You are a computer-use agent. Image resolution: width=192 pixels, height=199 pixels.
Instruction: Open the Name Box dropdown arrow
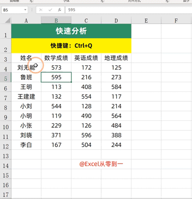(25, 10)
